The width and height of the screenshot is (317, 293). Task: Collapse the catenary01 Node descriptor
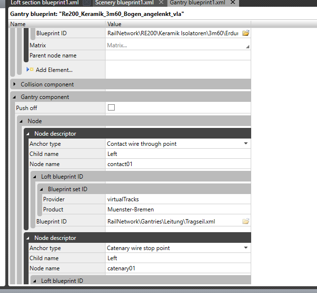(x=28, y=238)
